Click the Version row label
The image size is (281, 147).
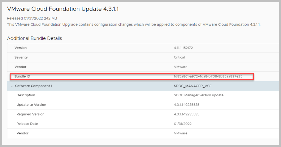tap(21, 48)
